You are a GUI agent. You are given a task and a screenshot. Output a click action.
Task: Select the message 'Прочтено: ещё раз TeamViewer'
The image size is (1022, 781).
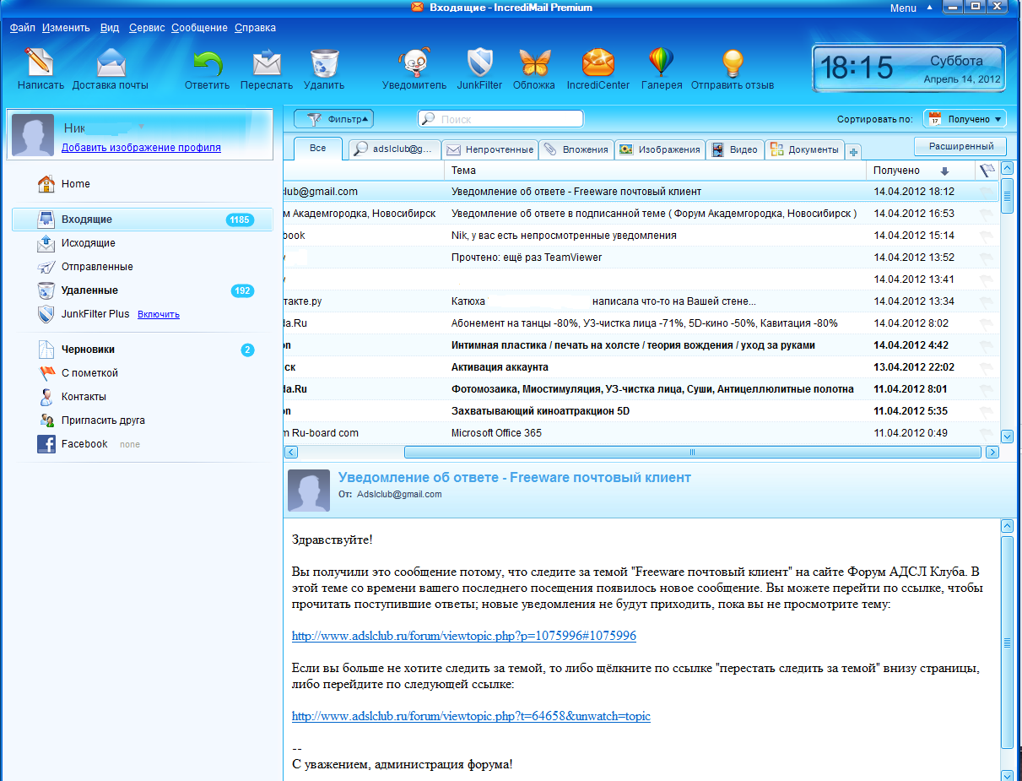[x=641, y=257]
